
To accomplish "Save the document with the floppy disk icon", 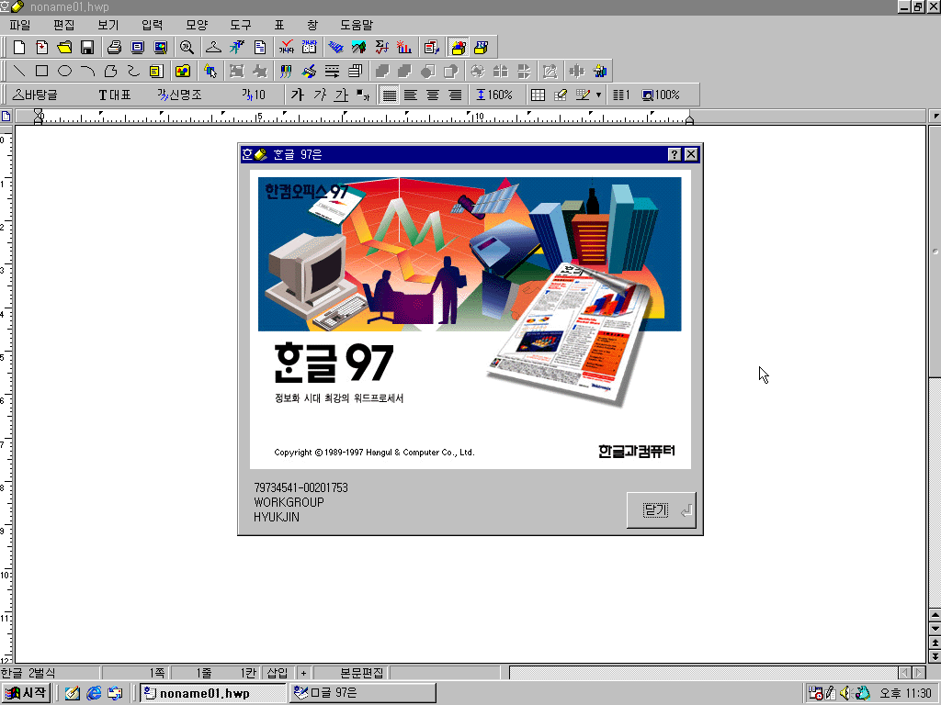I will [87, 48].
